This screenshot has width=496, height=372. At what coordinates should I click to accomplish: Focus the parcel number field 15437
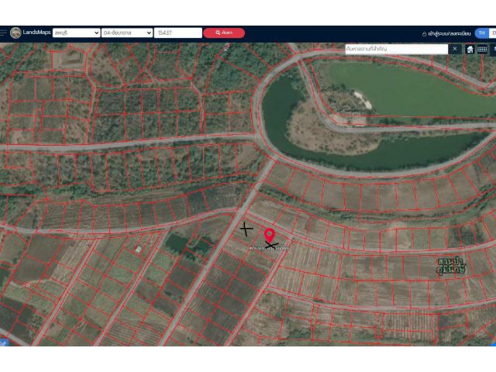[x=178, y=33]
